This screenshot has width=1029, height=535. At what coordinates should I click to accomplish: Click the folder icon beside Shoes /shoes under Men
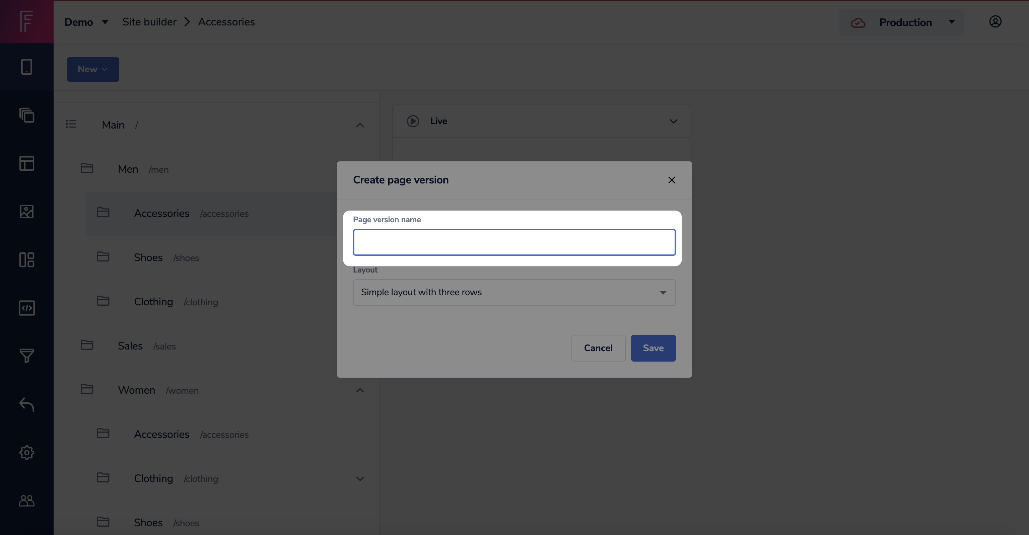(x=103, y=256)
